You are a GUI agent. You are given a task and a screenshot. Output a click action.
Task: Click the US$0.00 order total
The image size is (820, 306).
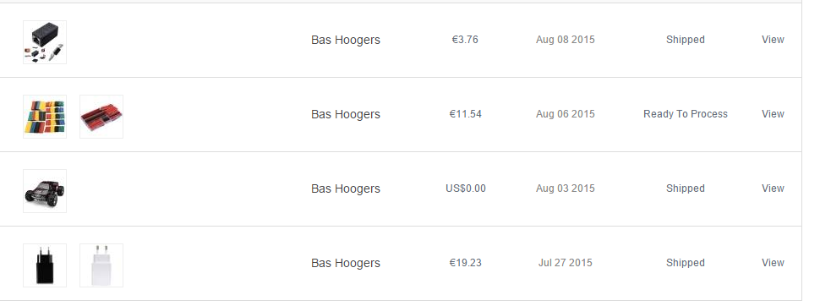466,189
